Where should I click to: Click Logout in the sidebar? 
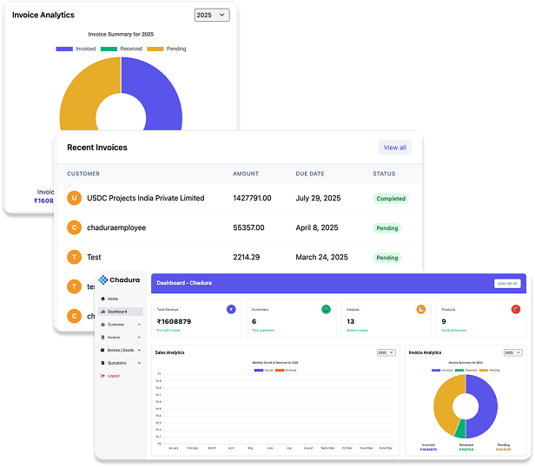click(112, 376)
